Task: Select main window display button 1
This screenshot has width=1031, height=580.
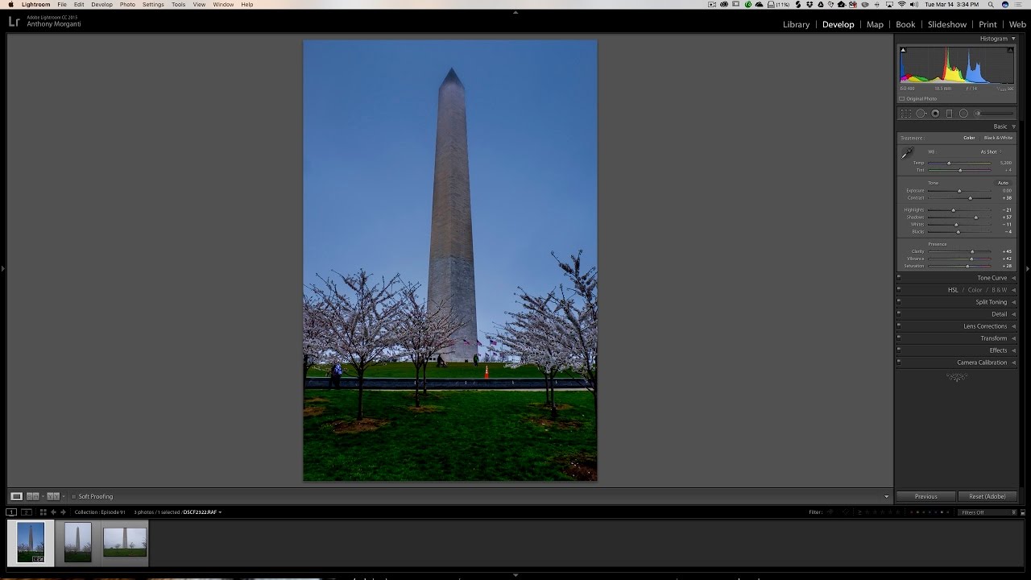Action: pyautogui.click(x=11, y=512)
